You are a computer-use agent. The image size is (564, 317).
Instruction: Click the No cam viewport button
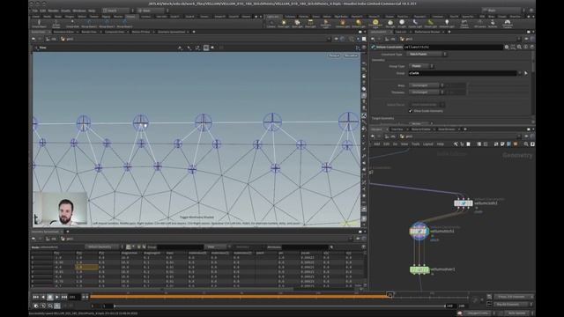351,55
